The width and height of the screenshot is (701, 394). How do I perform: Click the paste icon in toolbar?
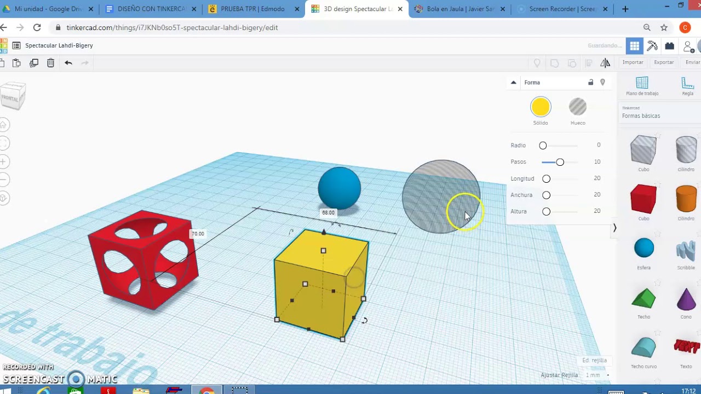16,63
